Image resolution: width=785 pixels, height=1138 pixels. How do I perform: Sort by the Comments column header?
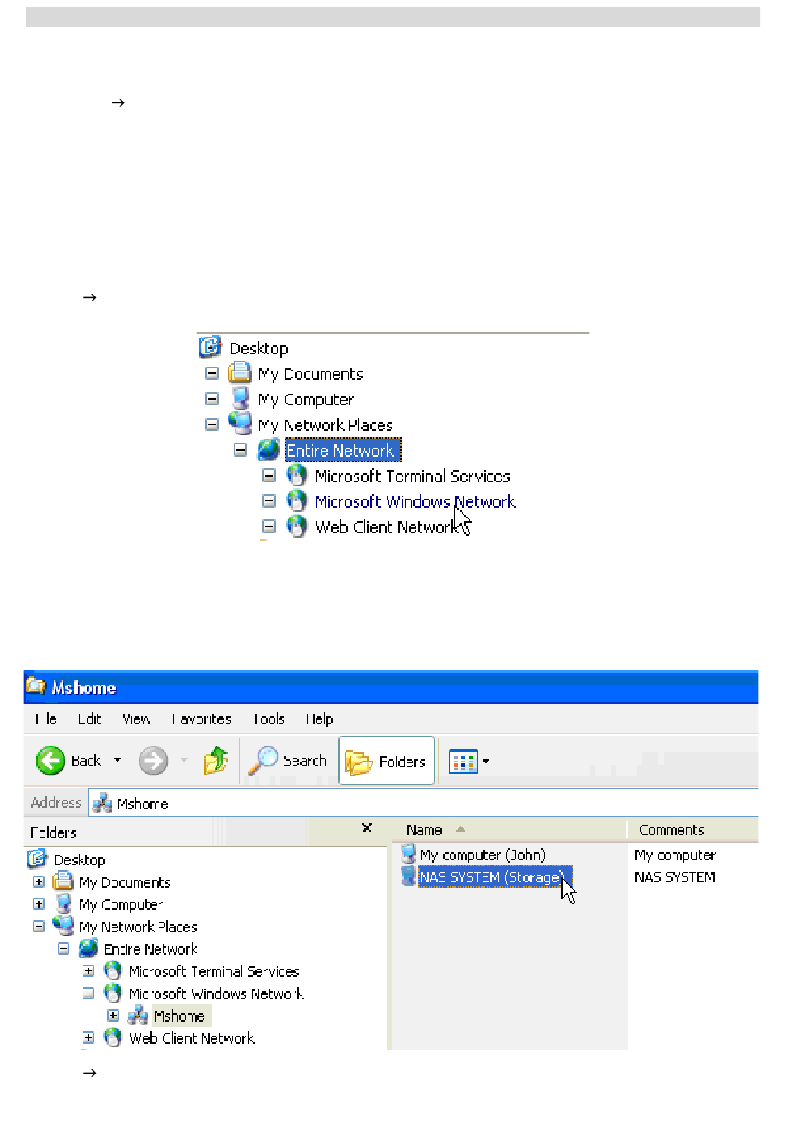[692, 830]
